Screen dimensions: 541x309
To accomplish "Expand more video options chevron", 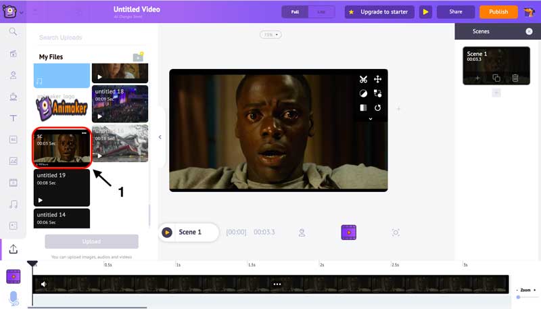I will point(371,118).
